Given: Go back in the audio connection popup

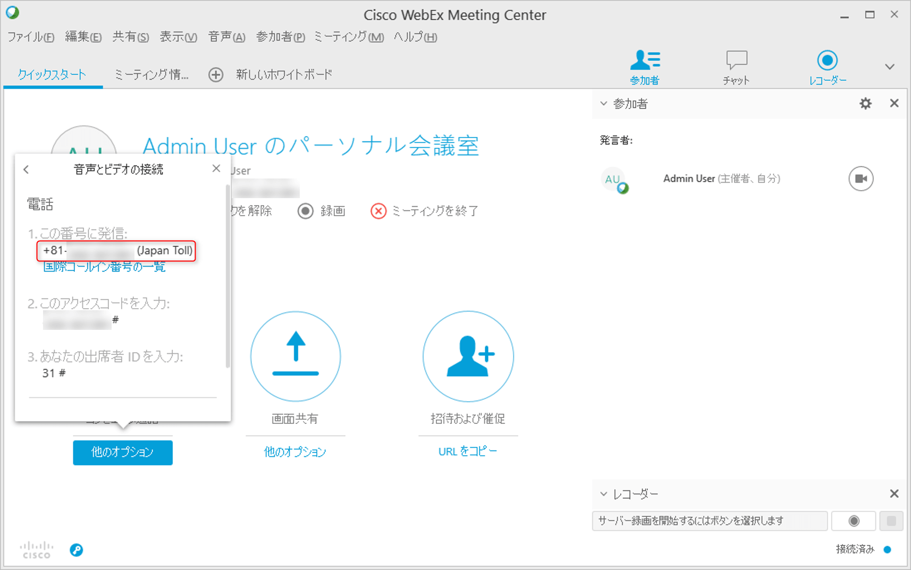Looking at the screenshot, I should coord(27,169).
